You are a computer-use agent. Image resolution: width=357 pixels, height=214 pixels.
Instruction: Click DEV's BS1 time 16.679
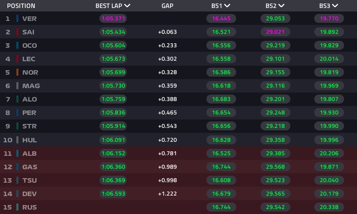pyautogui.click(x=220, y=194)
